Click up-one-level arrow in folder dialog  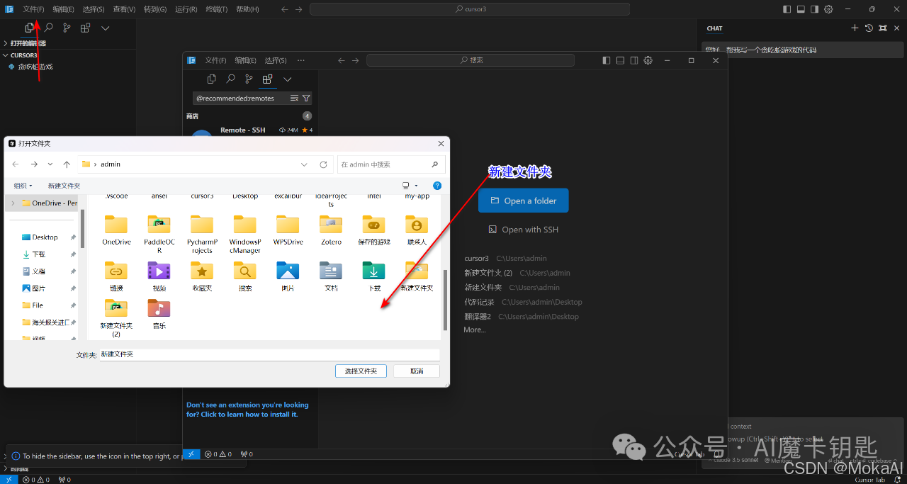click(x=67, y=164)
